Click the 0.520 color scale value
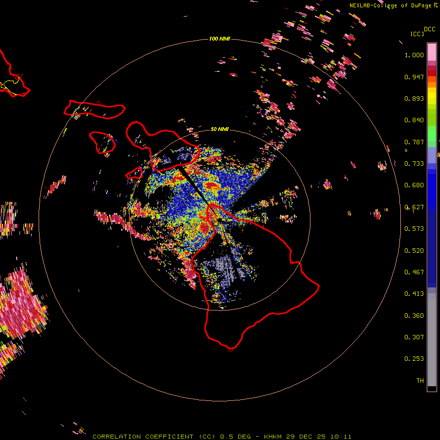This screenshot has width=440, height=440. pos(414,251)
